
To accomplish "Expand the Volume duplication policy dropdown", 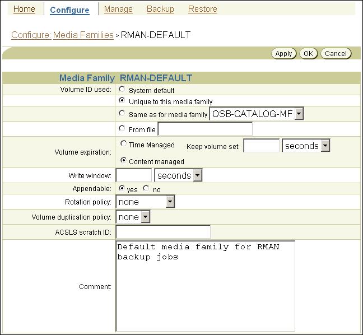I will tap(133, 217).
